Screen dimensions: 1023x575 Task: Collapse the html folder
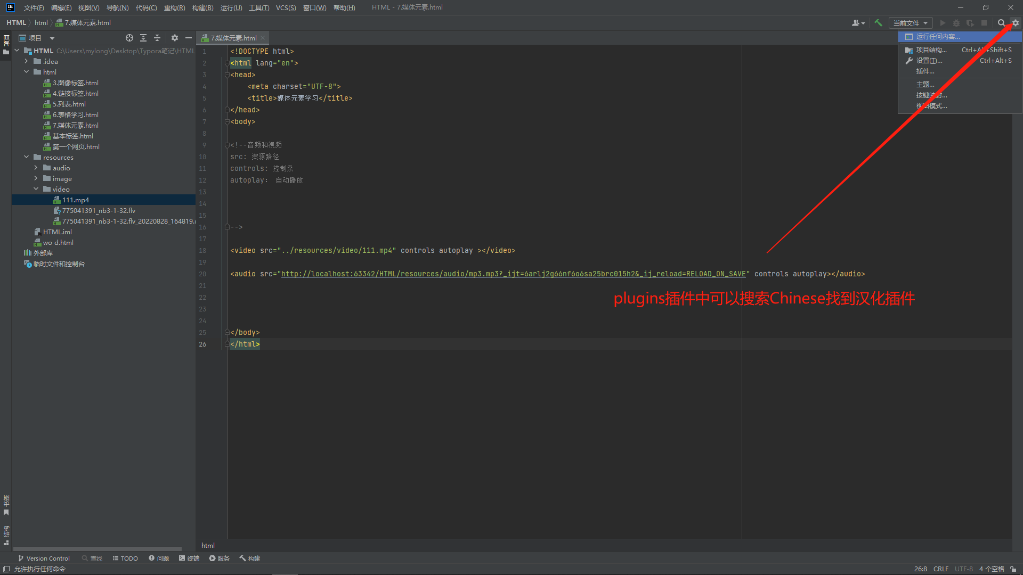pyautogui.click(x=27, y=72)
